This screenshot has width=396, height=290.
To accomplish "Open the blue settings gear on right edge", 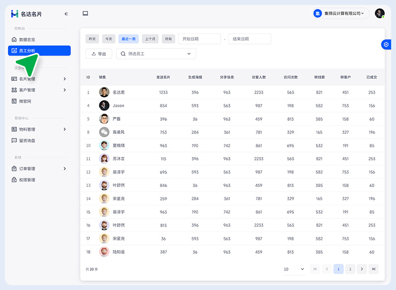I will (x=386, y=44).
